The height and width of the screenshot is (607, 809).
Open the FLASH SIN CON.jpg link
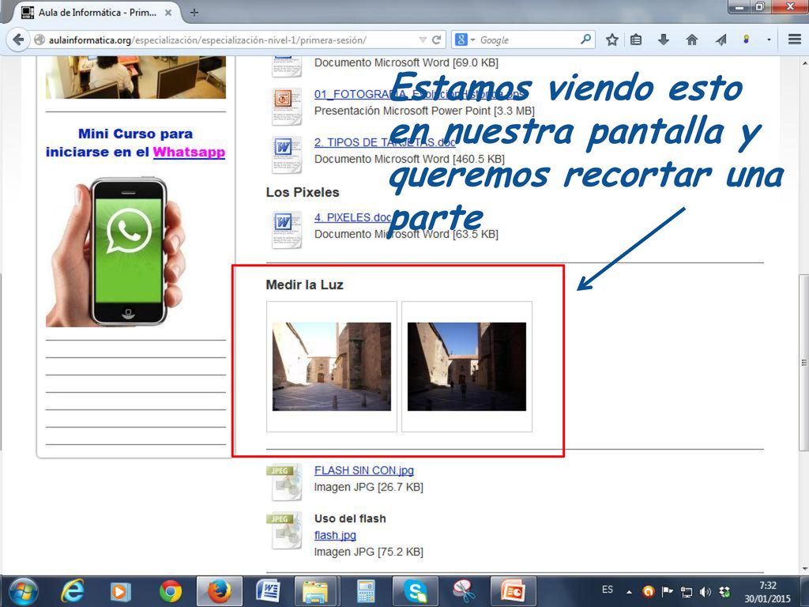click(364, 470)
